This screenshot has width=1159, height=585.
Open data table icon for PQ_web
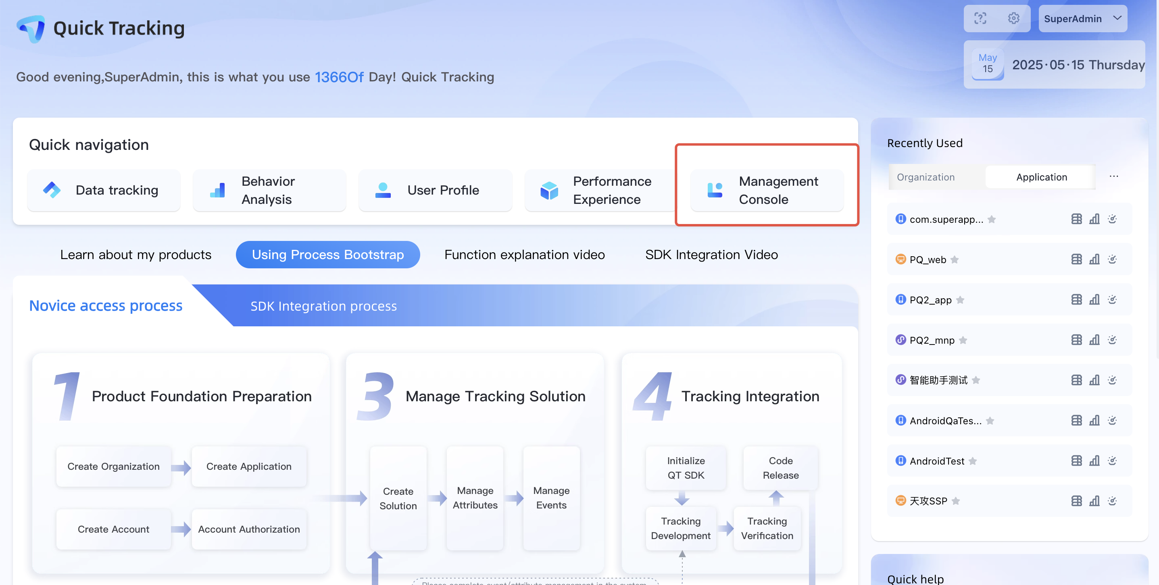1076,259
